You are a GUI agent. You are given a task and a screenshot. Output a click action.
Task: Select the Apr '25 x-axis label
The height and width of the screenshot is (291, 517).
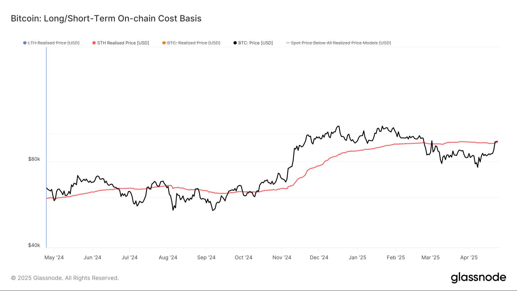click(x=469, y=257)
